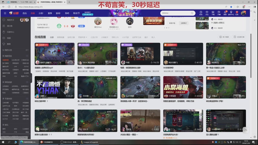258x145 pixels.
Task: Click the 黄浩Aliez streamer avatar
Action: (98, 21)
